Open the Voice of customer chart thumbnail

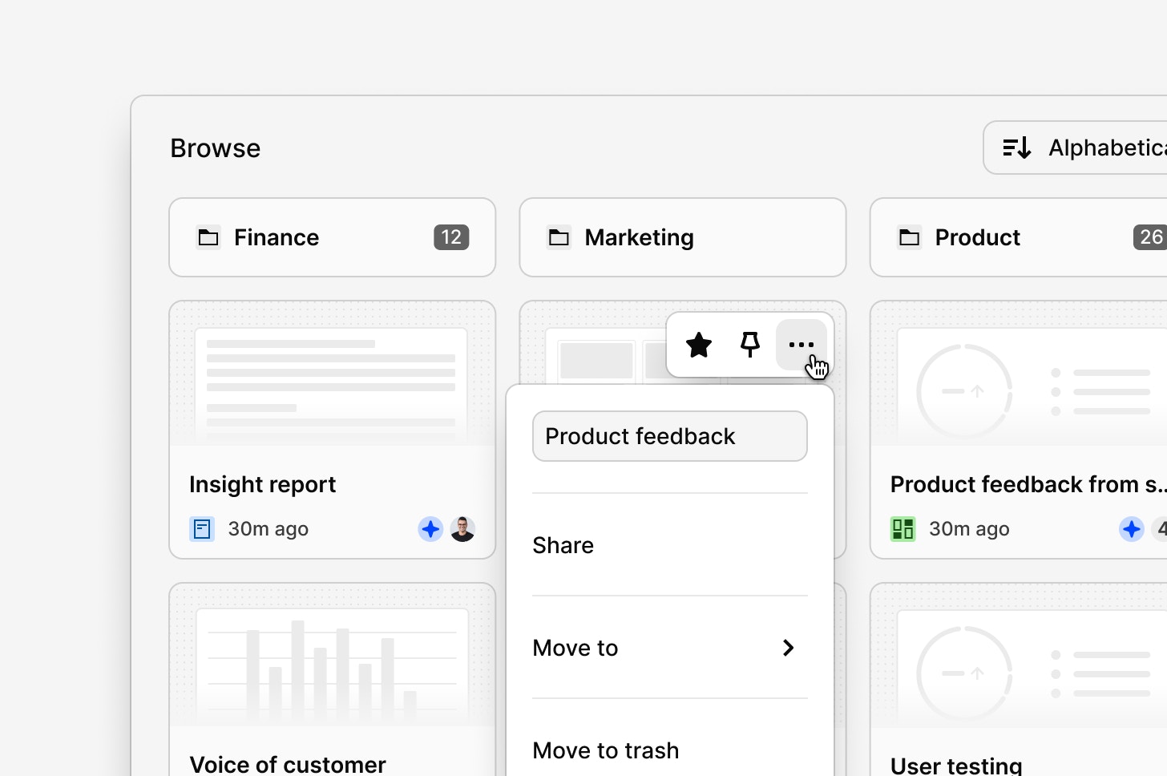(333, 656)
